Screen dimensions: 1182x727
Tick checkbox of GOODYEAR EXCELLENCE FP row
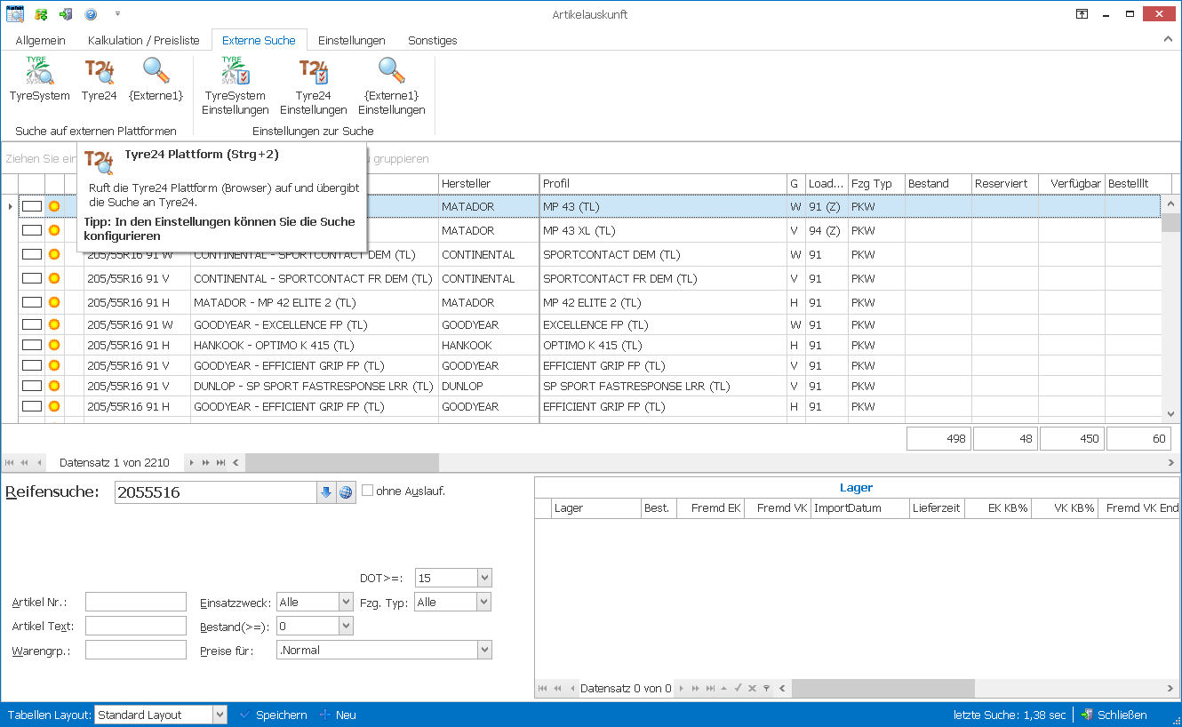tap(32, 324)
